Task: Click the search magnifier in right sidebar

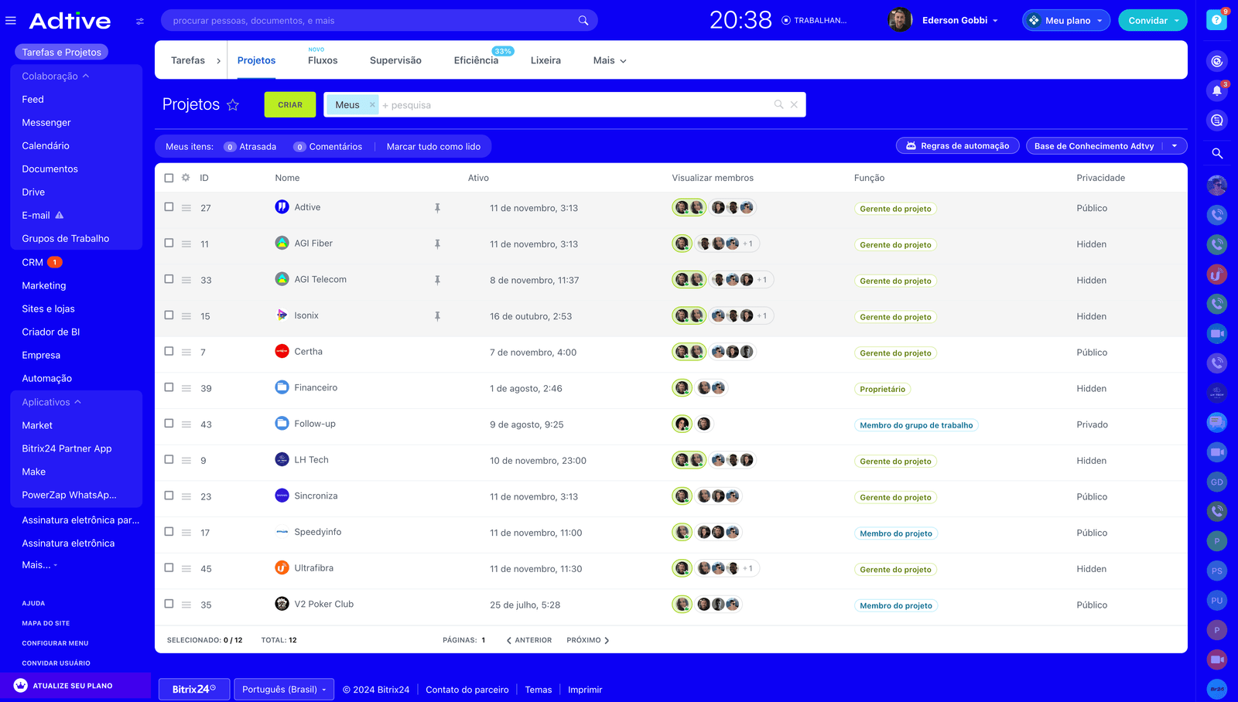Action: point(1216,153)
